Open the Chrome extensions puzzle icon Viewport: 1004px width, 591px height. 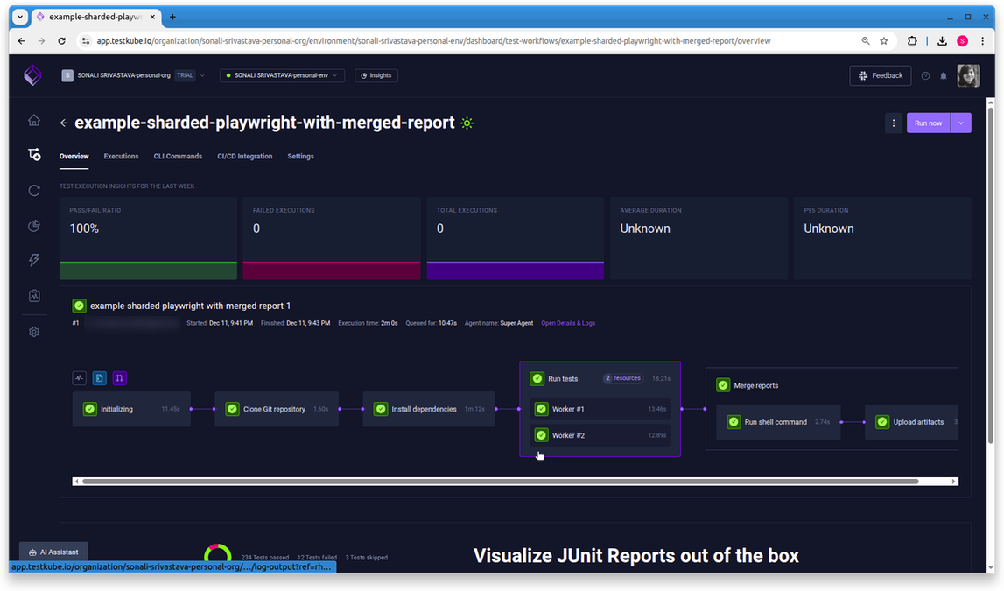coord(912,41)
